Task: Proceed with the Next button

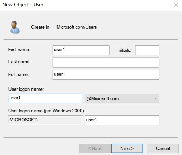Action: (127, 148)
